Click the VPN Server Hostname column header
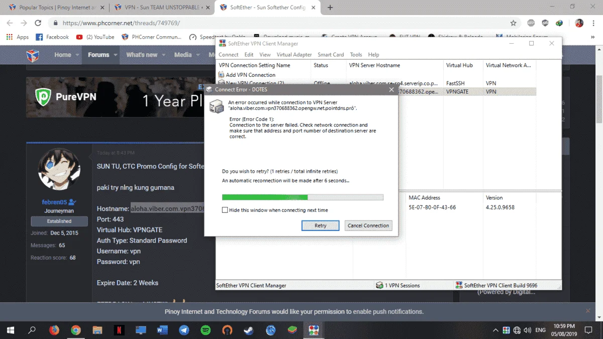Screen dimensions: 603x339 [374, 65]
